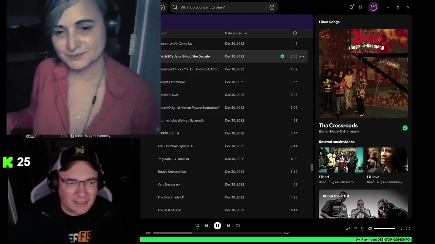This screenshot has height=244, width=435.
Task: Restore down the Spotify window
Action: tap(398, 7)
